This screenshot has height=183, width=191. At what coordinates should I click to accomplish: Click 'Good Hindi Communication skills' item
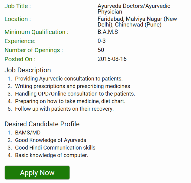pos(55,148)
